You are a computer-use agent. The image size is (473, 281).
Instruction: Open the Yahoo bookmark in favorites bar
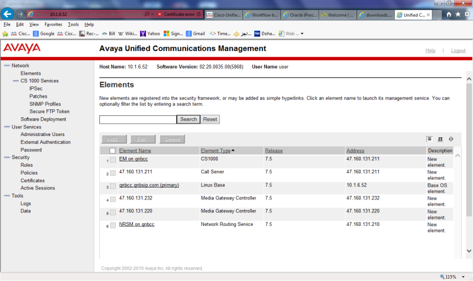click(x=150, y=34)
